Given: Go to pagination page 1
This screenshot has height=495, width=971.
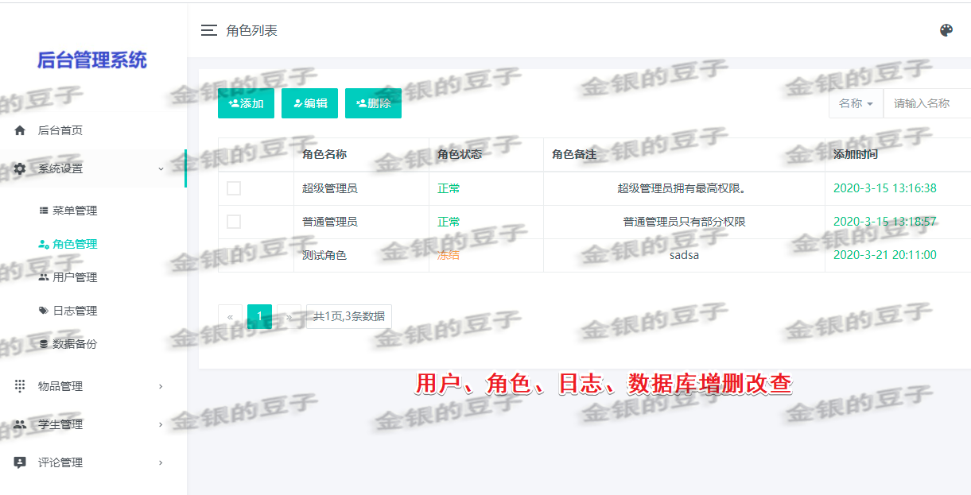Looking at the screenshot, I should [259, 316].
